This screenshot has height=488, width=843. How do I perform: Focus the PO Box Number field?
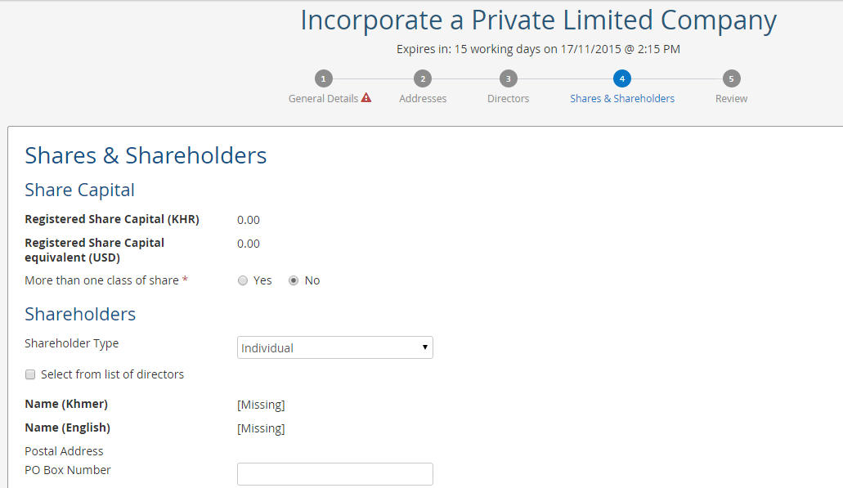[335, 474]
